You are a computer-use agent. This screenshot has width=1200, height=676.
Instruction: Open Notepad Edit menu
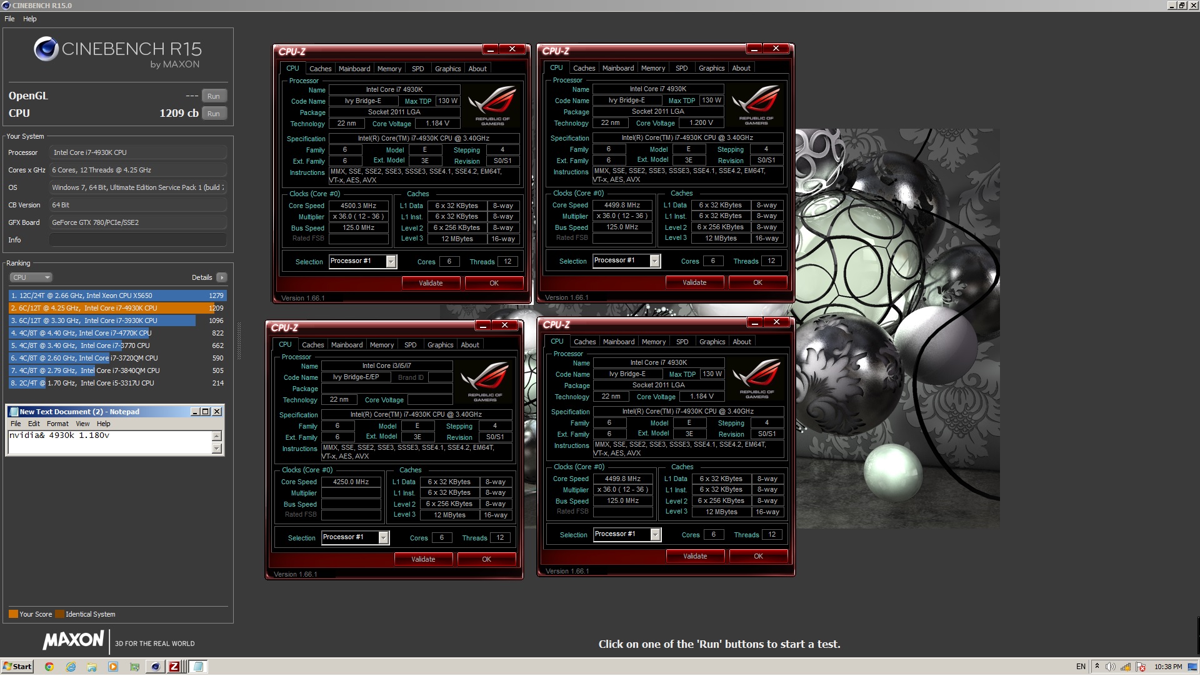pos(34,424)
